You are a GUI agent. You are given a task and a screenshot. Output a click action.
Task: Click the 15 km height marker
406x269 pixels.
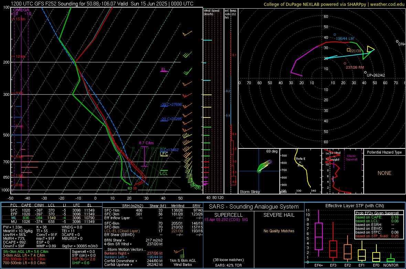[20, 19]
